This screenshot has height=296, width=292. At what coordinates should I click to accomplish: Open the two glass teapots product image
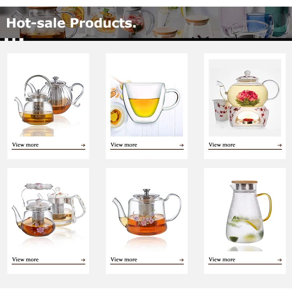pos(48,98)
